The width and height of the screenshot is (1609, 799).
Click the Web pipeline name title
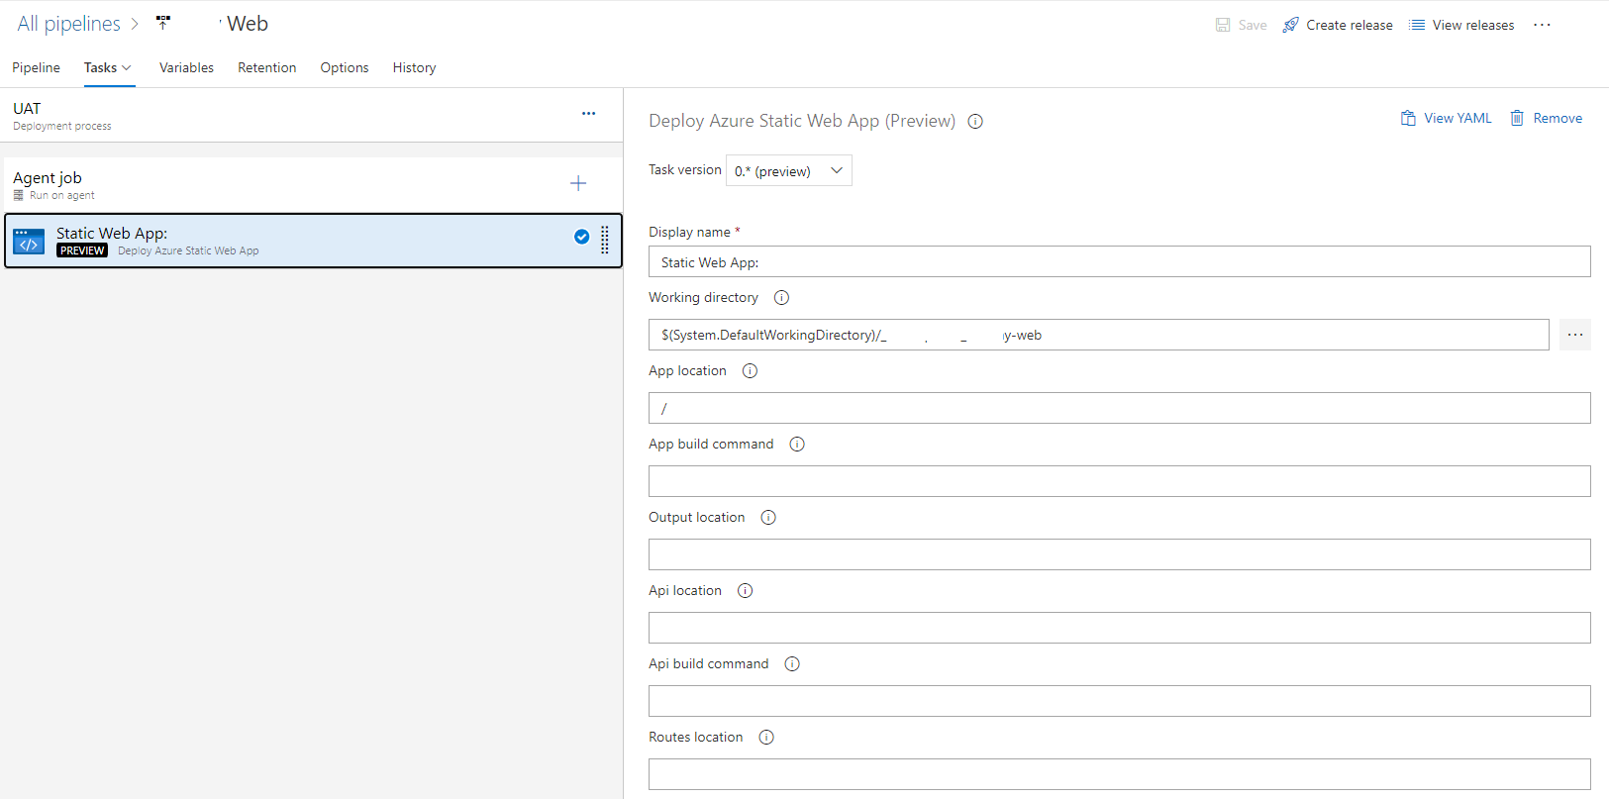point(248,24)
